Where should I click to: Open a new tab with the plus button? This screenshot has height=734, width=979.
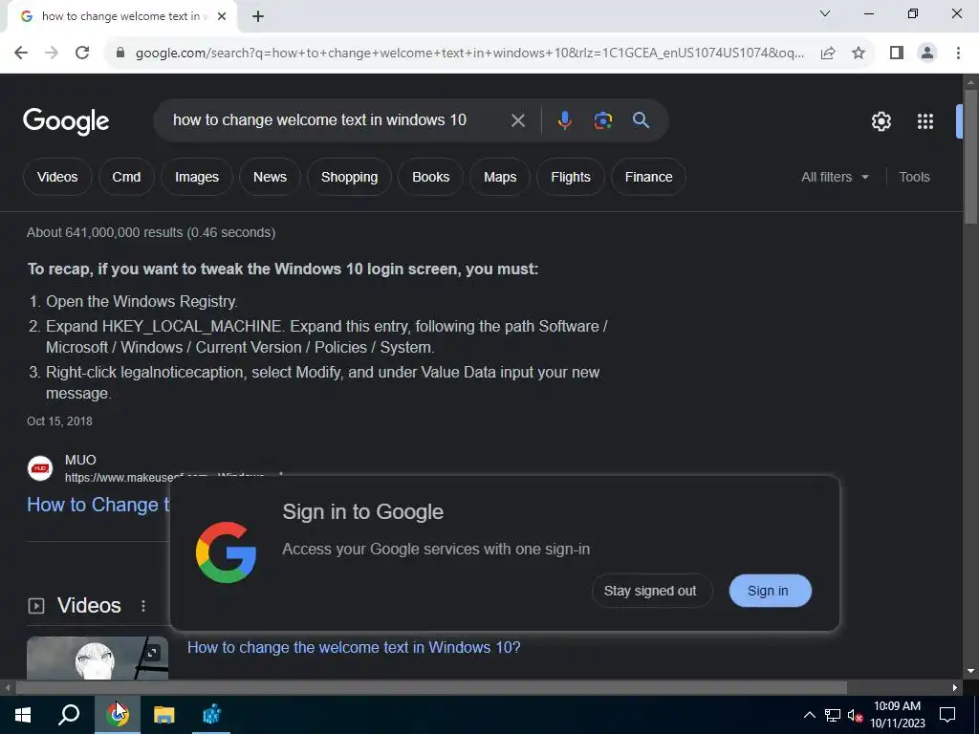[258, 16]
